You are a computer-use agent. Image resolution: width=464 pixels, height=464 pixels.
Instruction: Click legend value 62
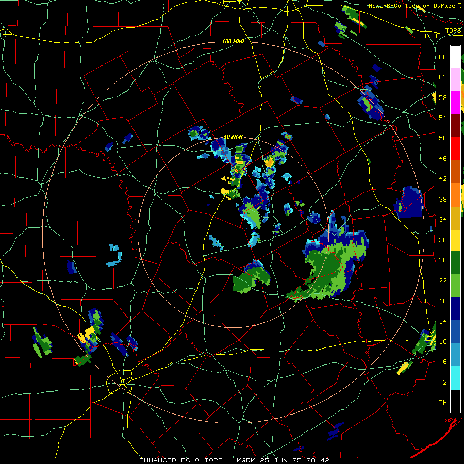[x=443, y=77]
